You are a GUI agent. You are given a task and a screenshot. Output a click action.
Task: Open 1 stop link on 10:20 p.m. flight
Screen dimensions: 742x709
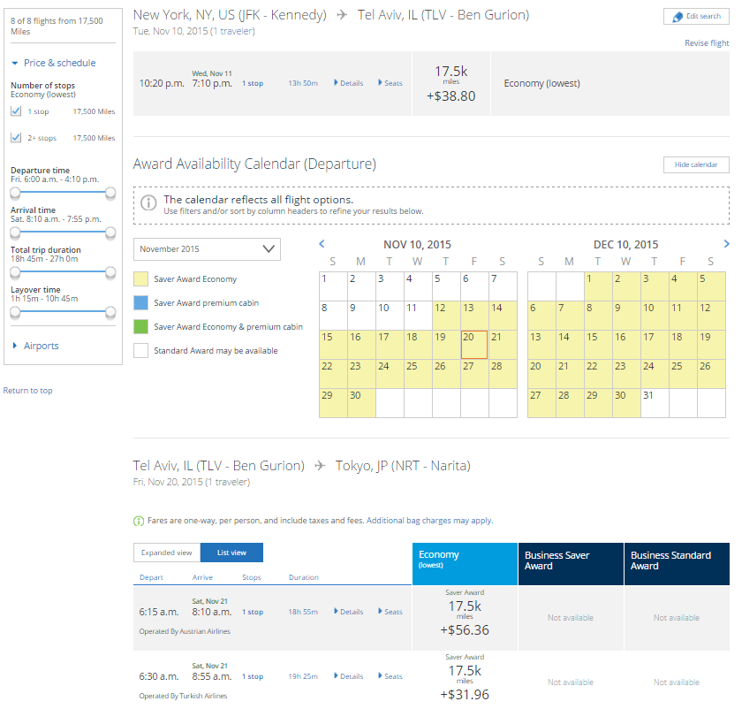click(x=253, y=83)
